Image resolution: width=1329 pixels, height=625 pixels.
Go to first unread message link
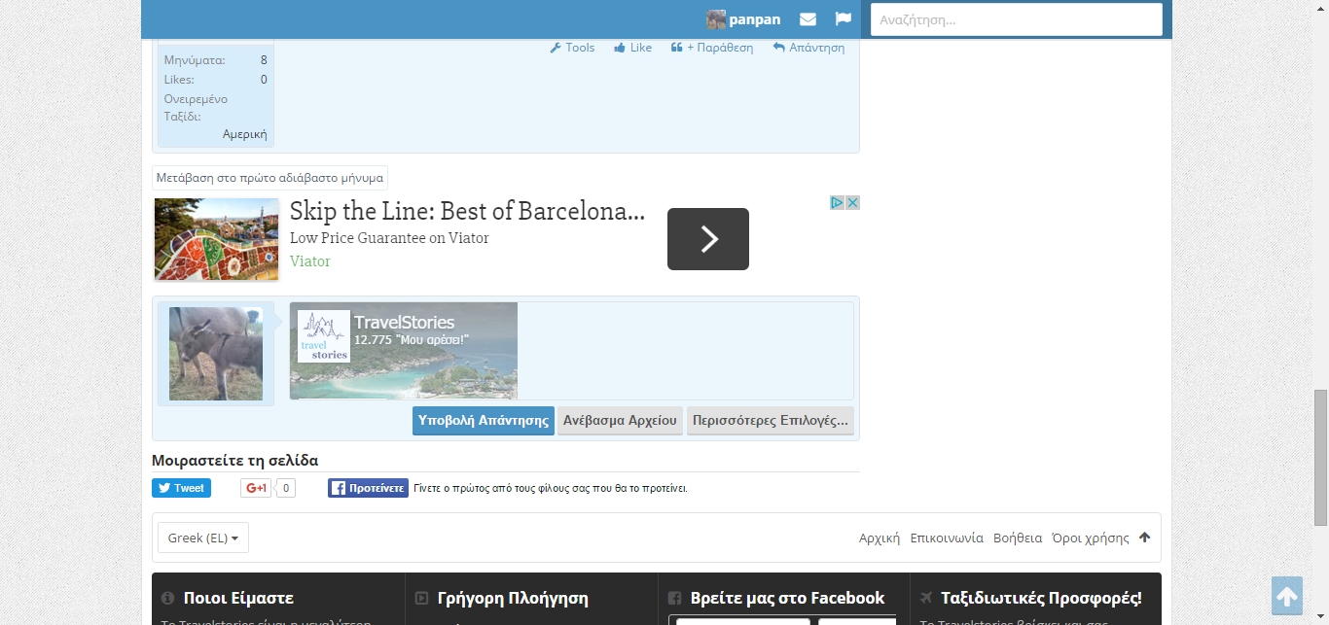(270, 178)
